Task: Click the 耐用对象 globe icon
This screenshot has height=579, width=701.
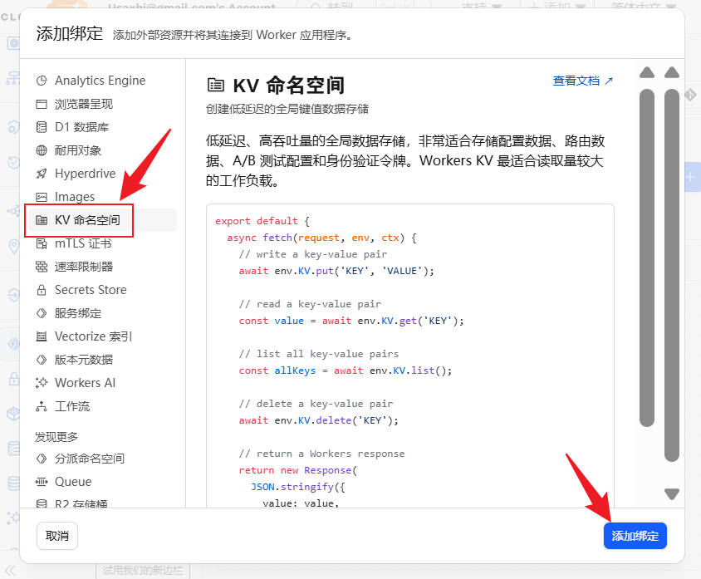Action: tap(42, 150)
